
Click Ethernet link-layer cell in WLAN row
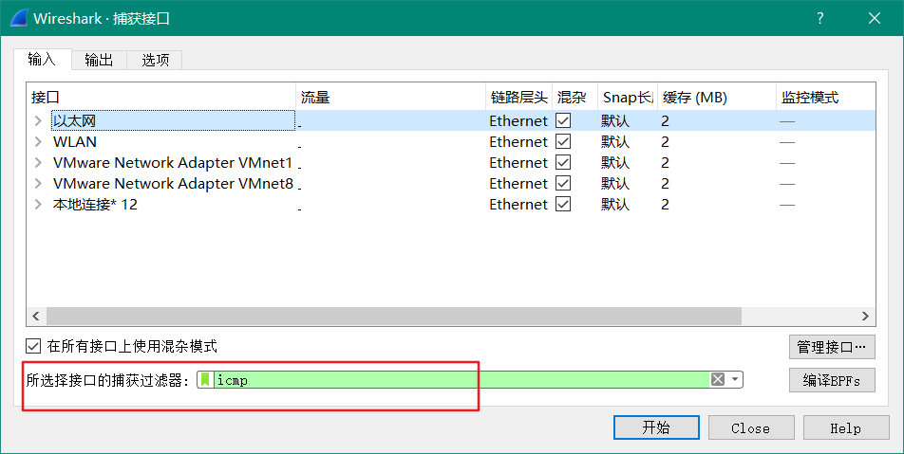pos(518,141)
